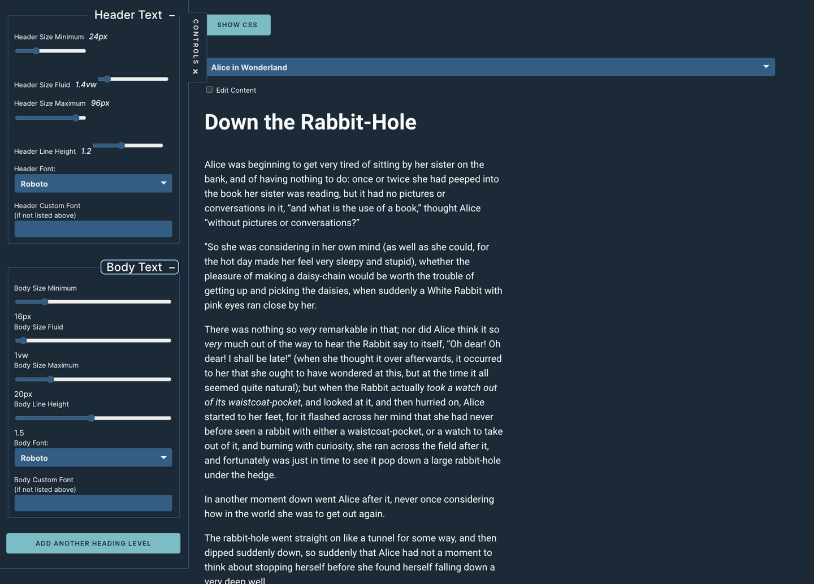
Task: Click the Body Custom Font input field
Action: (93, 503)
